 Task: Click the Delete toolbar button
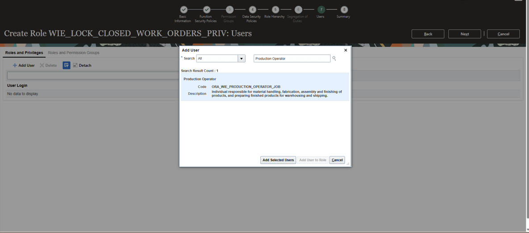coord(48,65)
